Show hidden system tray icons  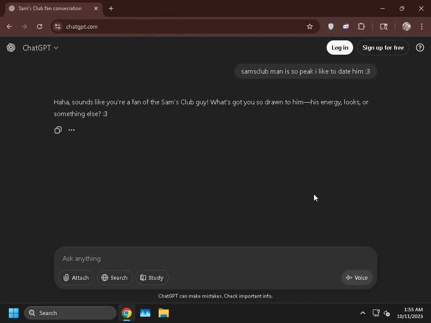click(363, 313)
